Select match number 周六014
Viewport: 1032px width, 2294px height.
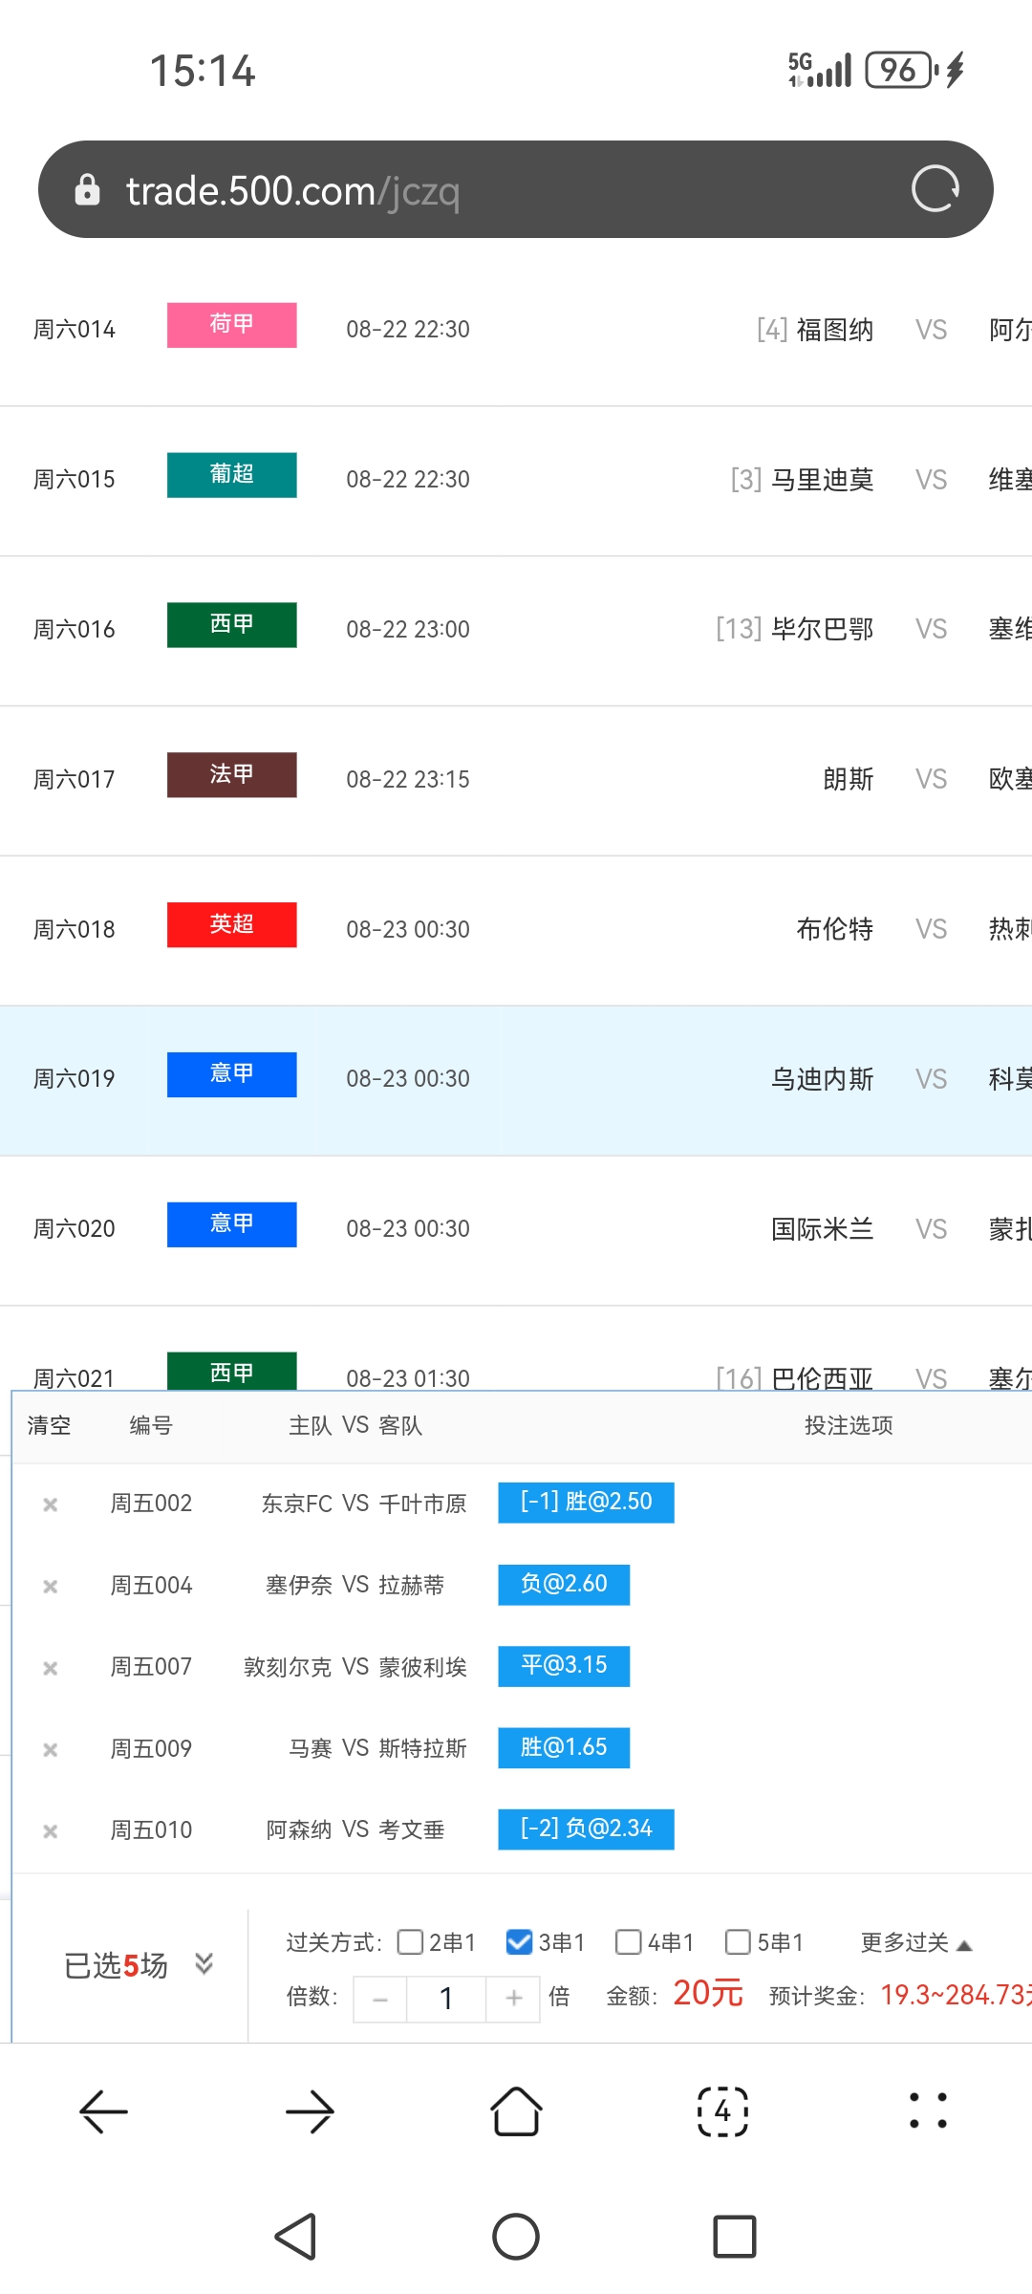click(x=75, y=330)
